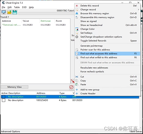Click 4 Bytes type in the selected row
The image size is (143, 134).
(63, 97)
